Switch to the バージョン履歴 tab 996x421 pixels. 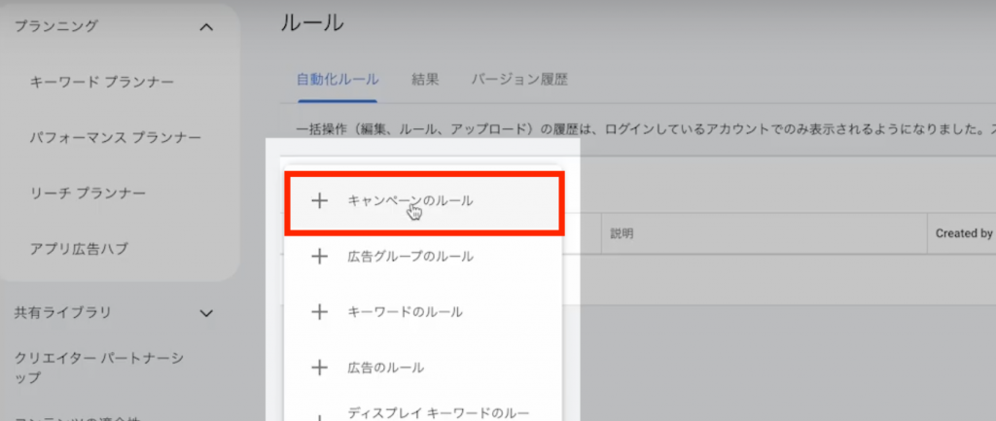pyautogui.click(x=519, y=80)
